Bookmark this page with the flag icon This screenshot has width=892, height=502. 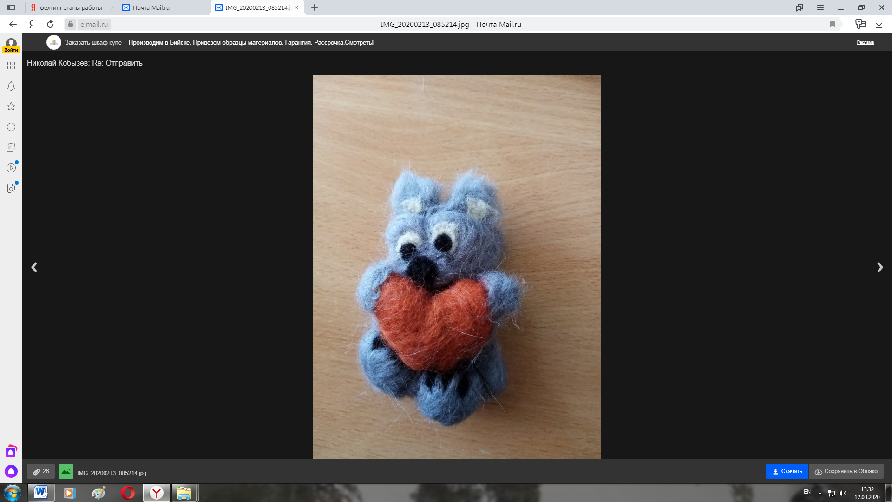(x=833, y=24)
